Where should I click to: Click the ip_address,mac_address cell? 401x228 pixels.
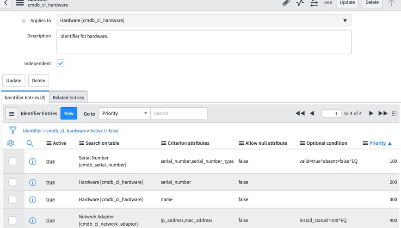coord(186,220)
